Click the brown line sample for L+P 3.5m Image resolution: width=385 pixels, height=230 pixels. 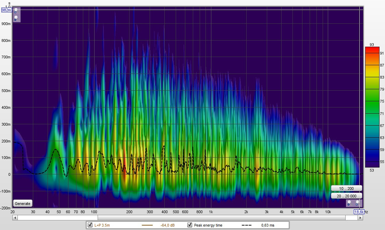[x=148, y=225]
